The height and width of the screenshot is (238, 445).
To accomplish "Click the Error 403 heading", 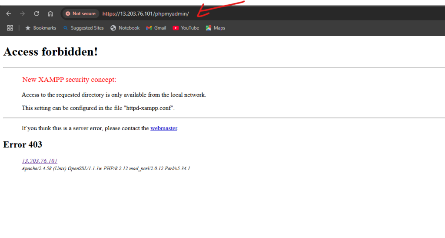I will click(23, 144).
